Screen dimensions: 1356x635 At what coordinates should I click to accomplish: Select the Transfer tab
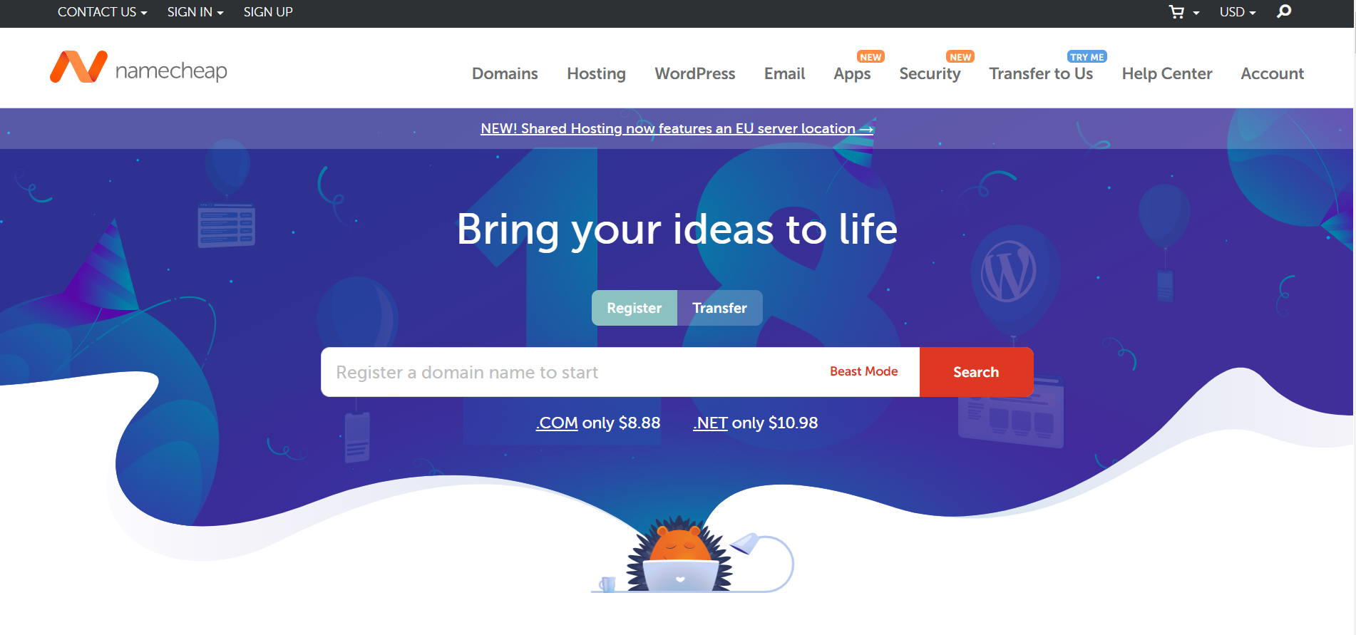[720, 308]
